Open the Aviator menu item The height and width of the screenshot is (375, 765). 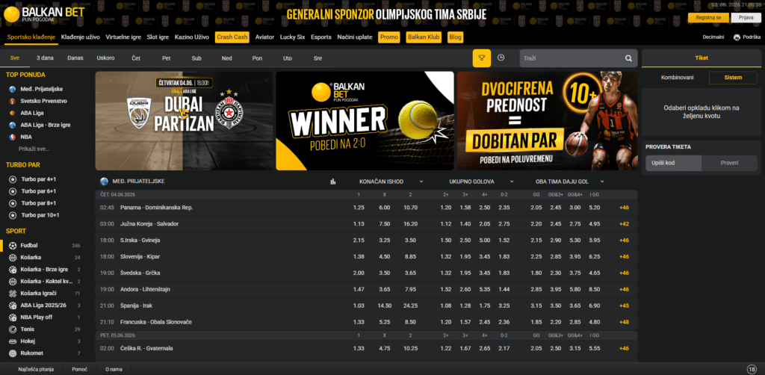[265, 37]
